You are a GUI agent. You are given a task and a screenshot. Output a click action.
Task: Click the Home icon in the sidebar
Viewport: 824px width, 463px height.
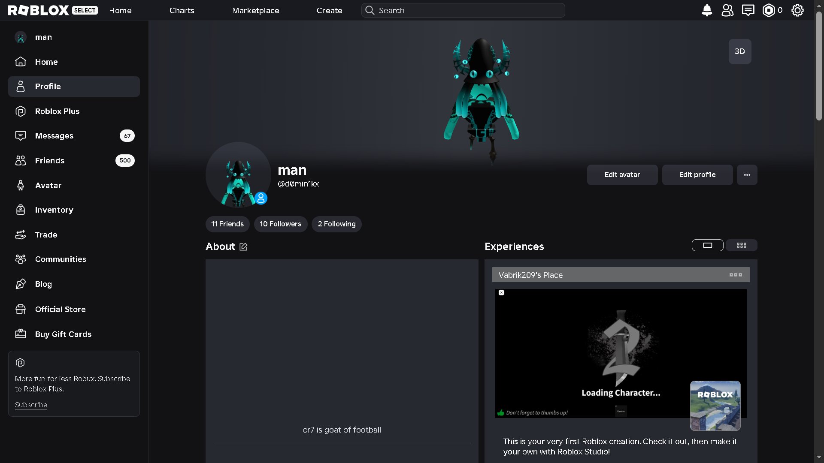(21, 62)
